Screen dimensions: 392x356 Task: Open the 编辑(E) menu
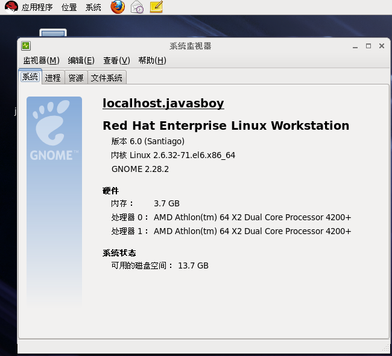[81, 60]
